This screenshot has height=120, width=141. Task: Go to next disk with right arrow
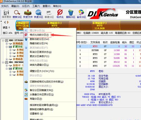click(x=8, y=22)
